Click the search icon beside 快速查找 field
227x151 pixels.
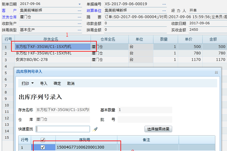point(95,129)
